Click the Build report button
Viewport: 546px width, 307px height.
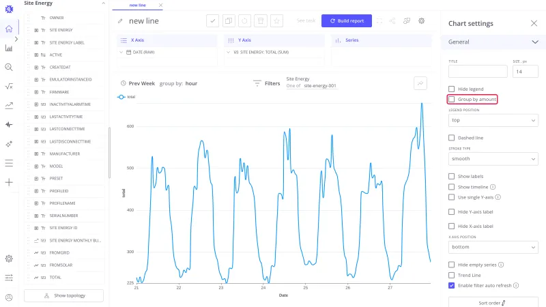click(x=347, y=21)
